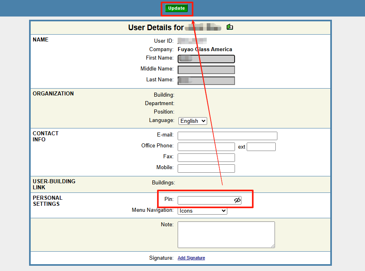
Task: Click the Company name Fuyao Glass America
Action: pyautogui.click(x=205, y=50)
